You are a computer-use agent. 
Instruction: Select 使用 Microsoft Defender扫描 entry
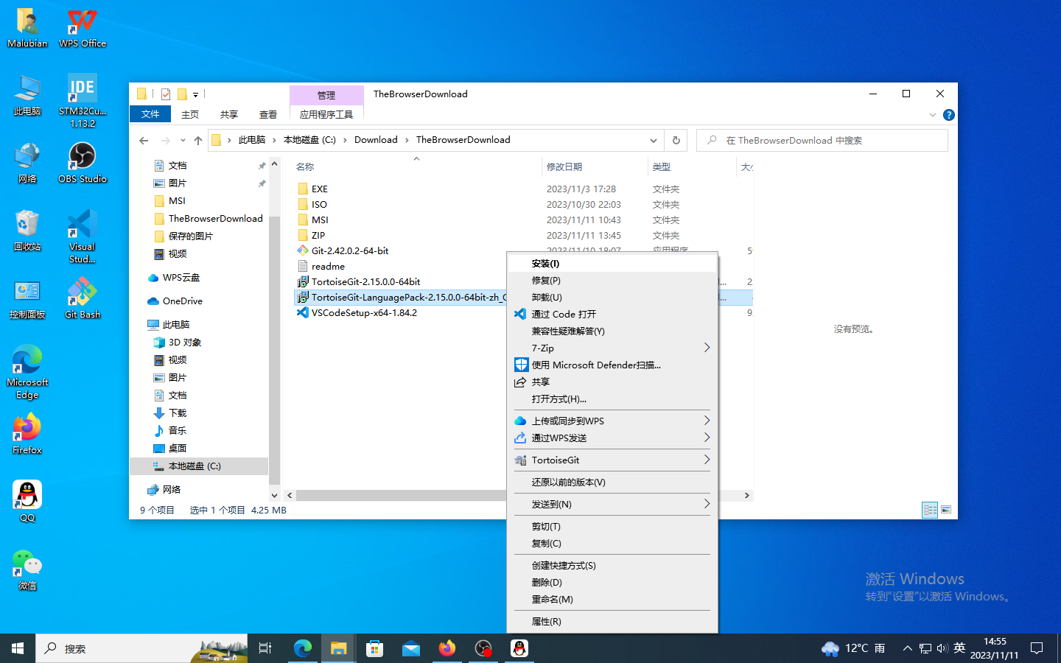(x=612, y=365)
